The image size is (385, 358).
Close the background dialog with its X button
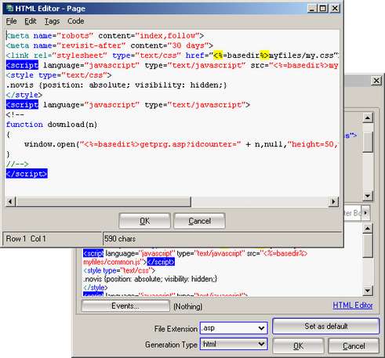[x=376, y=81]
